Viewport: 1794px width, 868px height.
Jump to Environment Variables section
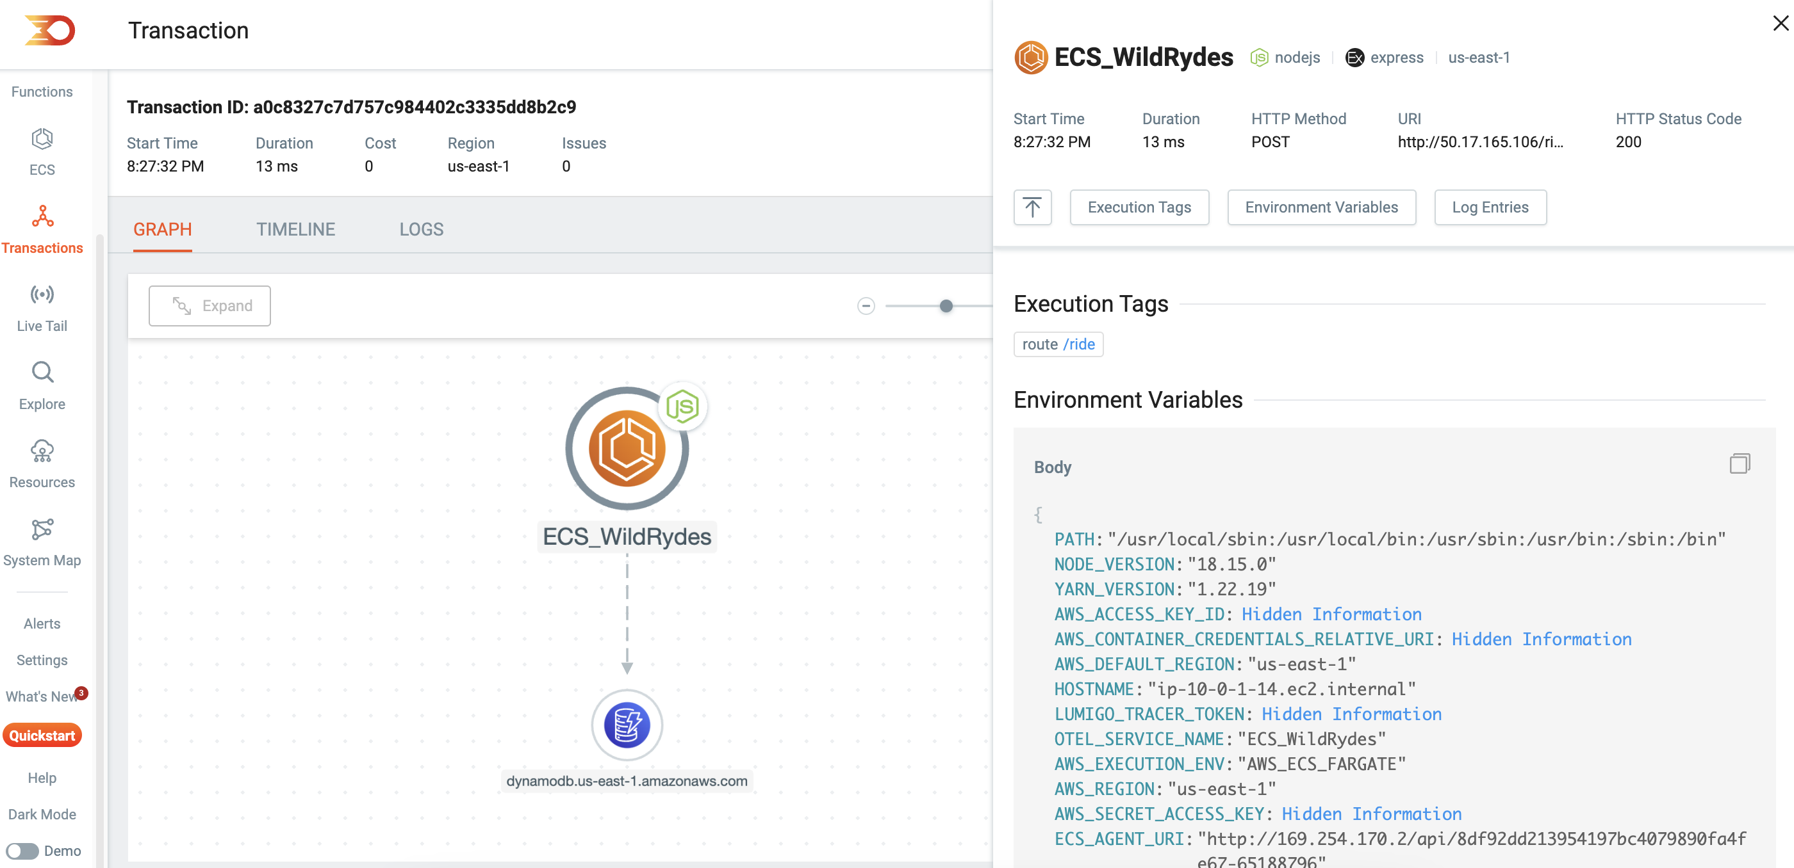1321,207
